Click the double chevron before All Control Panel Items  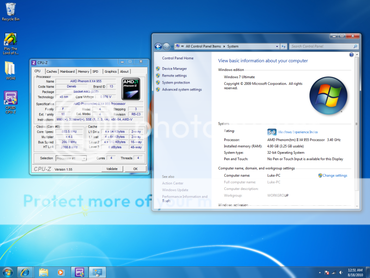pyautogui.click(x=182, y=46)
